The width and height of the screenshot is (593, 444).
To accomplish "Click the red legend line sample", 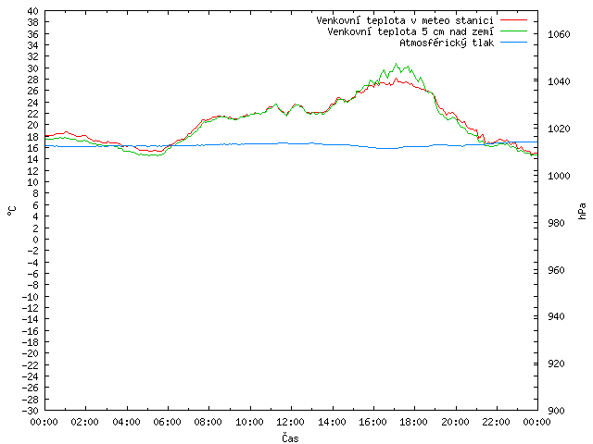I will 513,19.
